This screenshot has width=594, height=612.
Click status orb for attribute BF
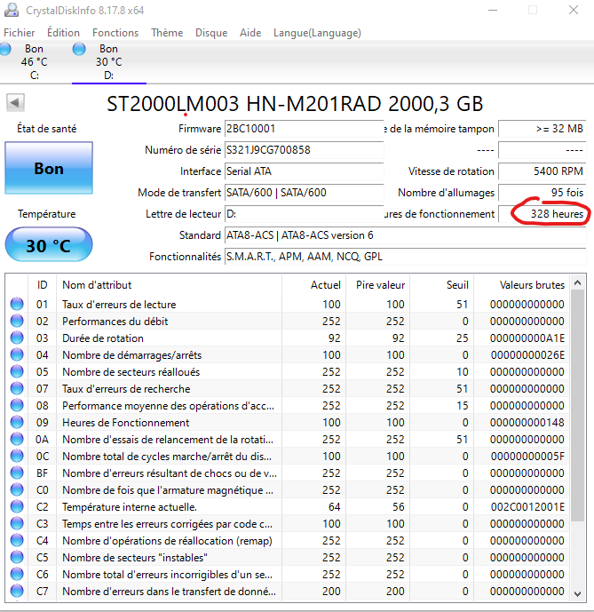click(17, 473)
